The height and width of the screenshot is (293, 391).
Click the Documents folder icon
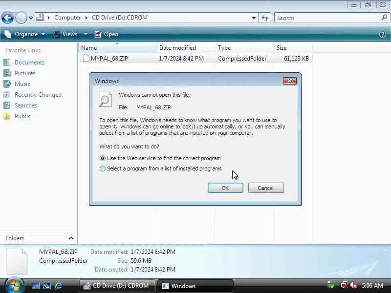[x=7, y=63]
